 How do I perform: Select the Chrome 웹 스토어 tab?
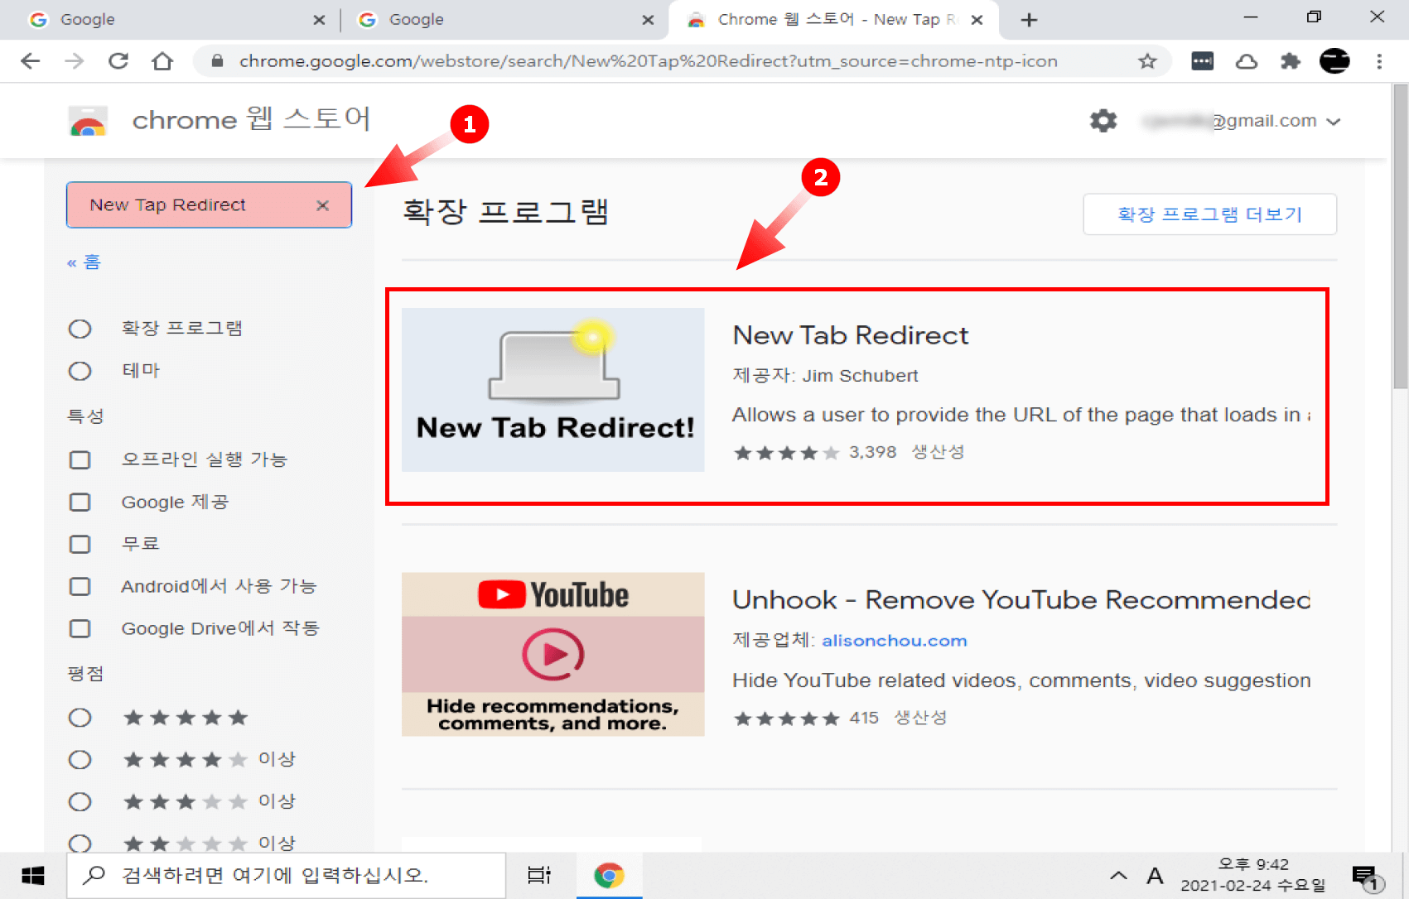pos(833,20)
